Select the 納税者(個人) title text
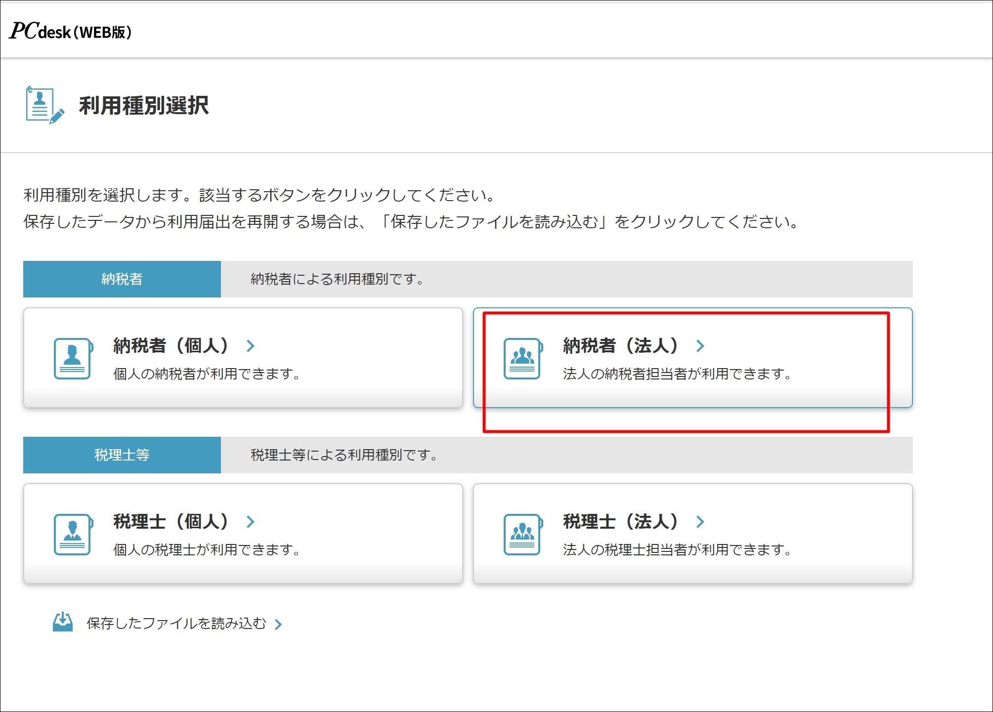993x712 pixels. click(x=171, y=345)
